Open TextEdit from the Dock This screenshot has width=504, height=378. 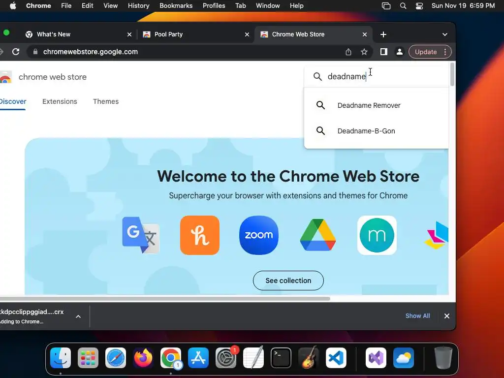click(x=253, y=358)
